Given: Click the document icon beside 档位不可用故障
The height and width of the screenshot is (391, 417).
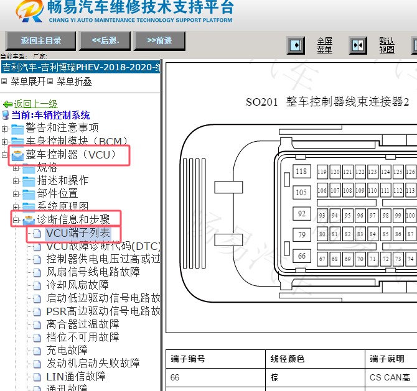Looking at the screenshot, I should pos(37,338).
